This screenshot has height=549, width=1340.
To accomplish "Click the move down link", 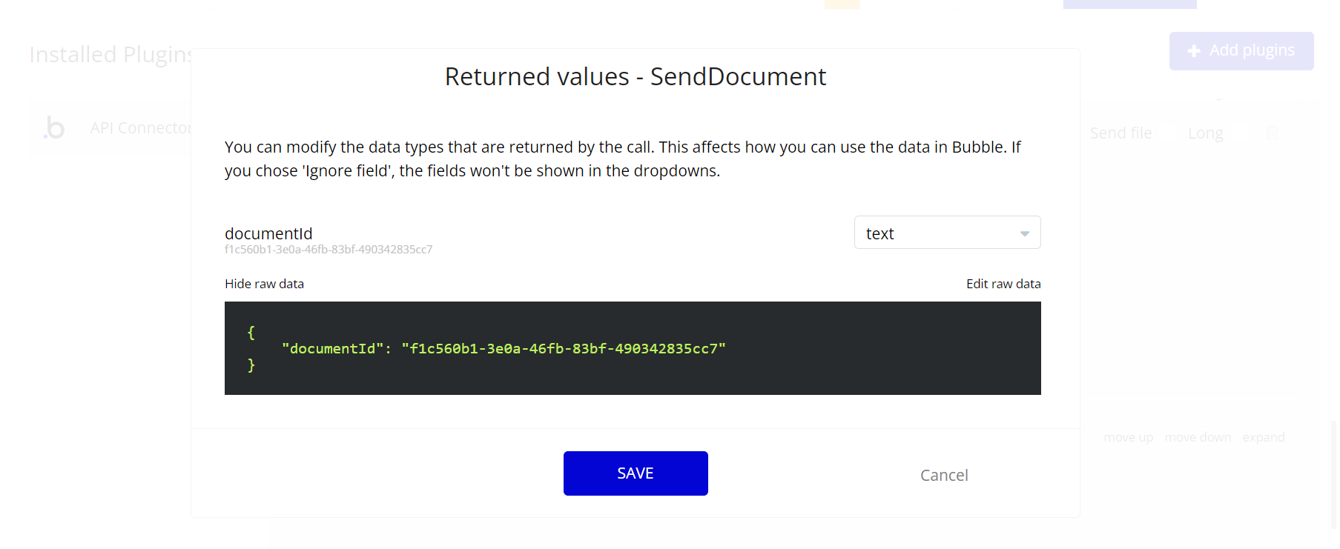I will [1198, 437].
